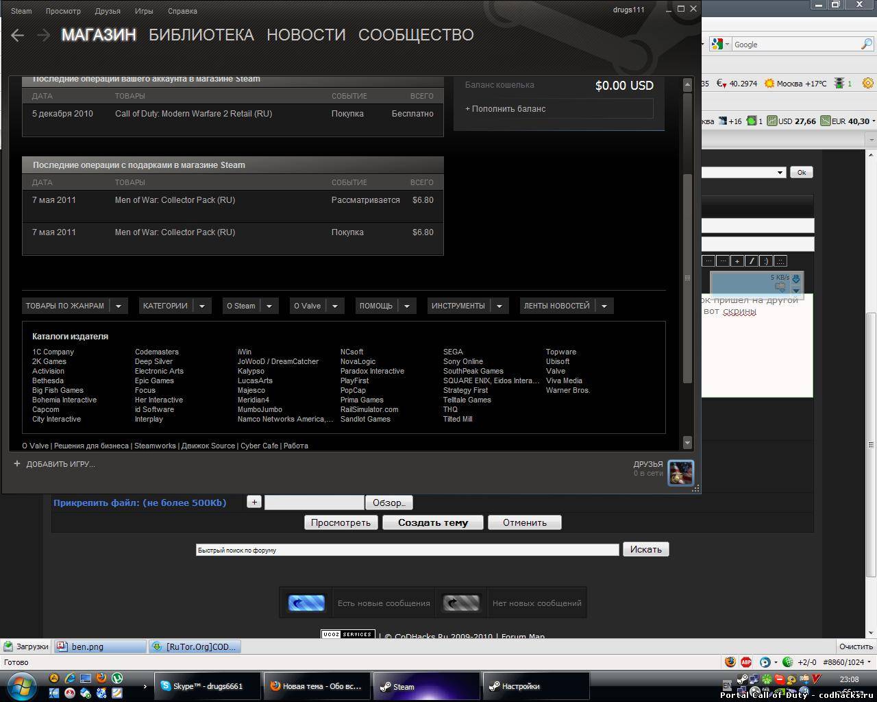Open ben.png in downloads bar
The width and height of the screenshot is (877, 702).
(x=100, y=646)
